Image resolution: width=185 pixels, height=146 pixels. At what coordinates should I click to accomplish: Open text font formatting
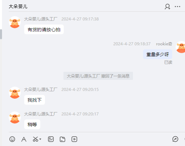tap(24, 139)
